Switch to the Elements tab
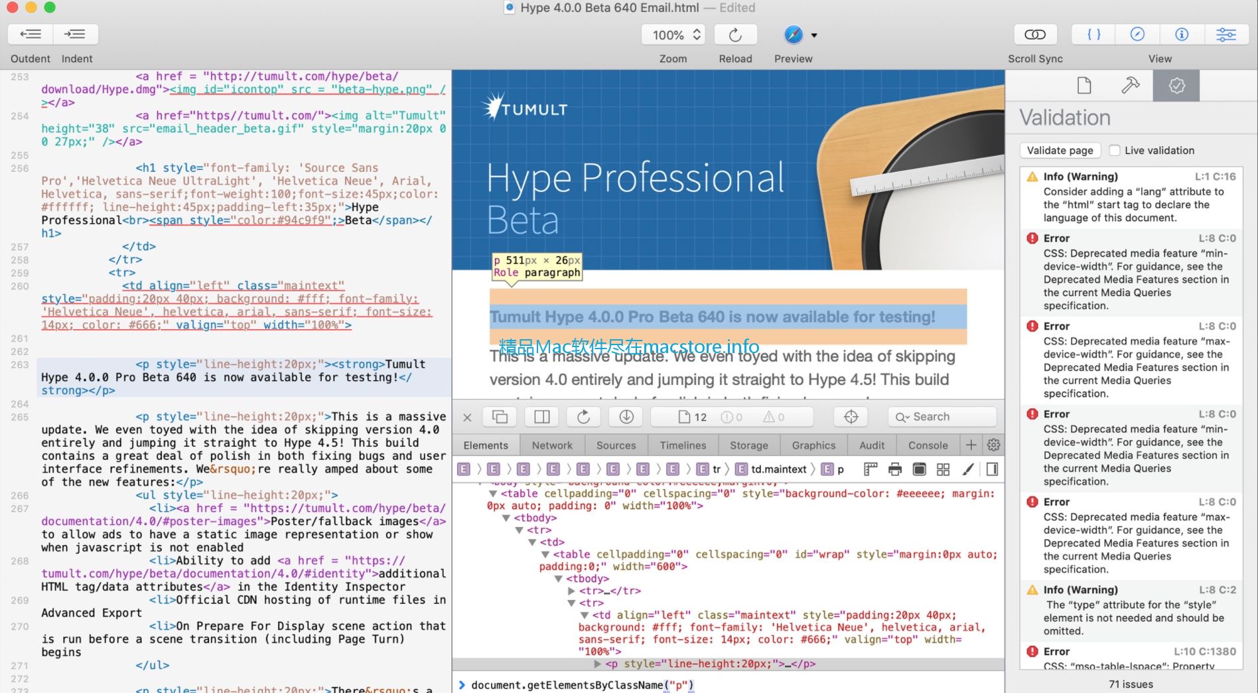 (486, 445)
